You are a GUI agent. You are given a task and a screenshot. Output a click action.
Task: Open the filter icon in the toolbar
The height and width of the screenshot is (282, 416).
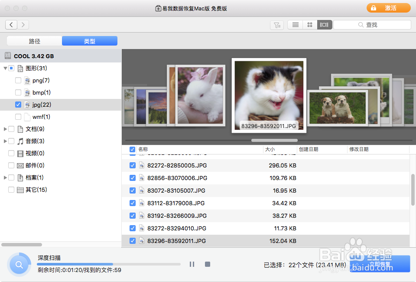pyautogui.click(x=277, y=25)
